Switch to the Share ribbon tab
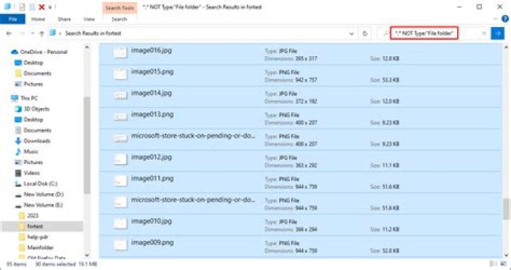 pos(64,19)
